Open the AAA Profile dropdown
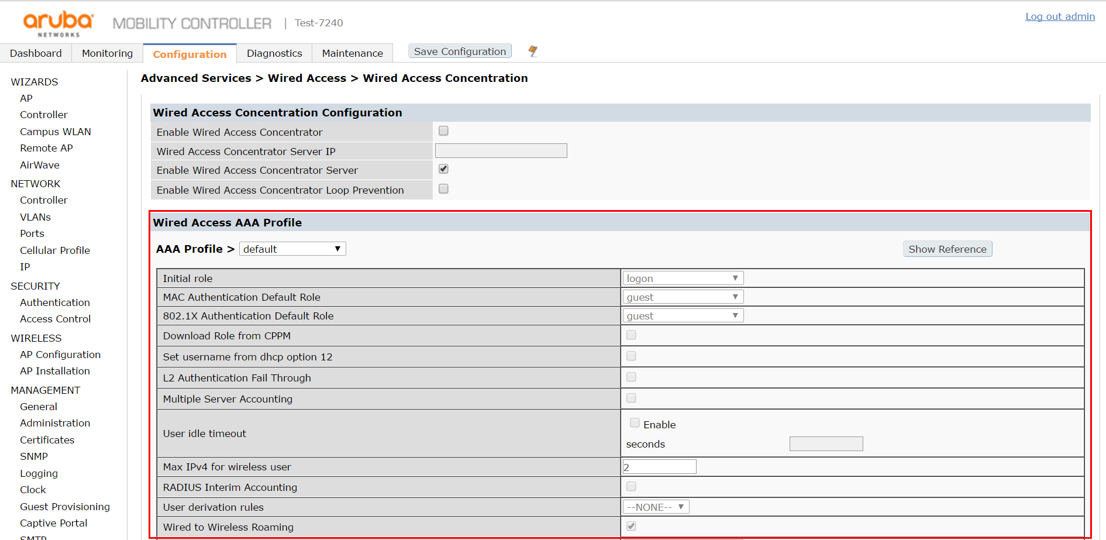 click(x=292, y=248)
